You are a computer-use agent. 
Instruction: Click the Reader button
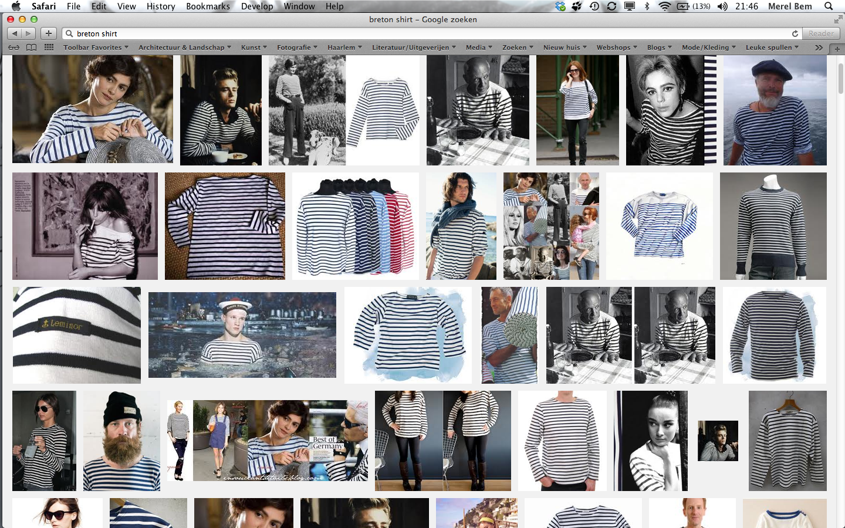pyautogui.click(x=821, y=33)
